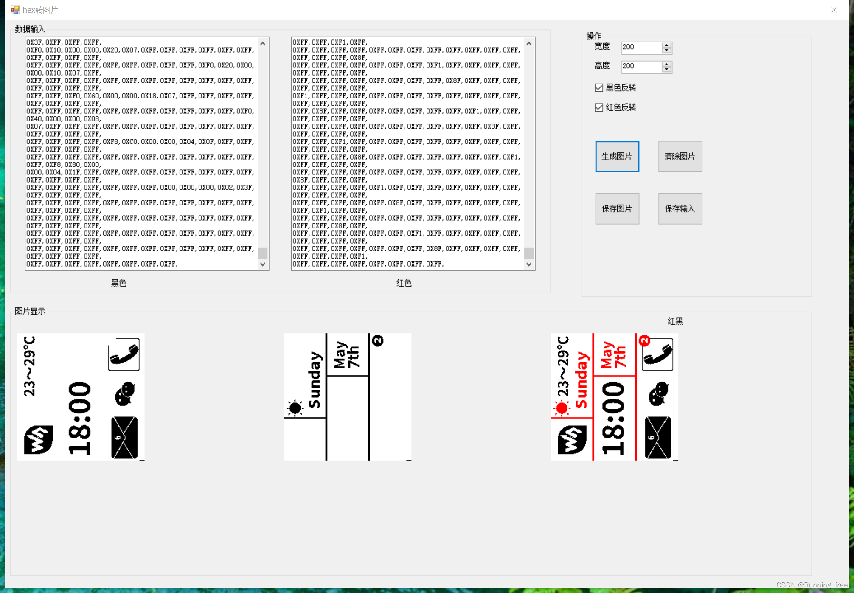The width and height of the screenshot is (854, 593).
Task: Select the 宽度 value field showing 200
Action: [639, 48]
